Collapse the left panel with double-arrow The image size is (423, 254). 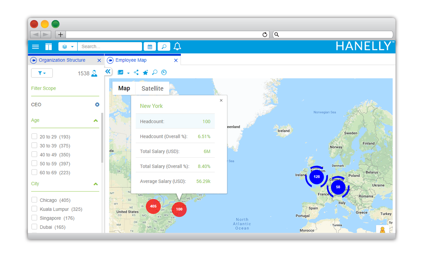(108, 72)
